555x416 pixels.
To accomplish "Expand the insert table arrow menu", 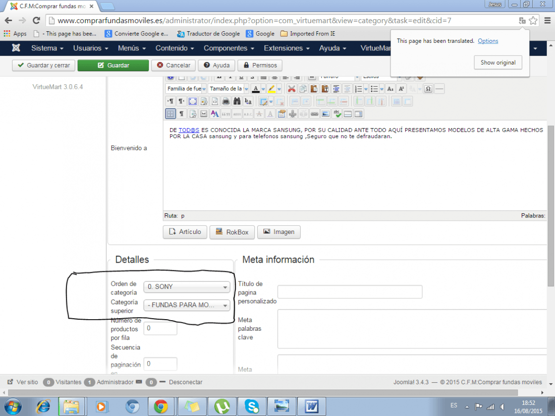I will (x=271, y=101).
